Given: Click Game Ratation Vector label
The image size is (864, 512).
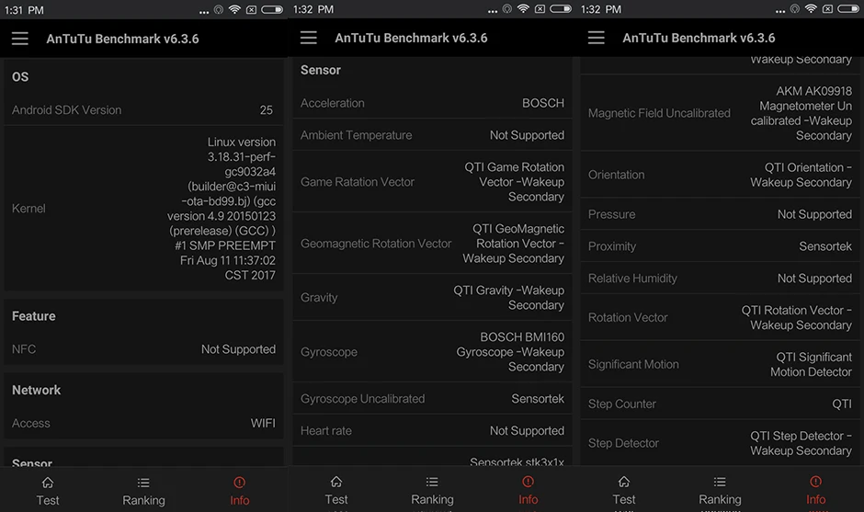Looking at the screenshot, I should (357, 182).
